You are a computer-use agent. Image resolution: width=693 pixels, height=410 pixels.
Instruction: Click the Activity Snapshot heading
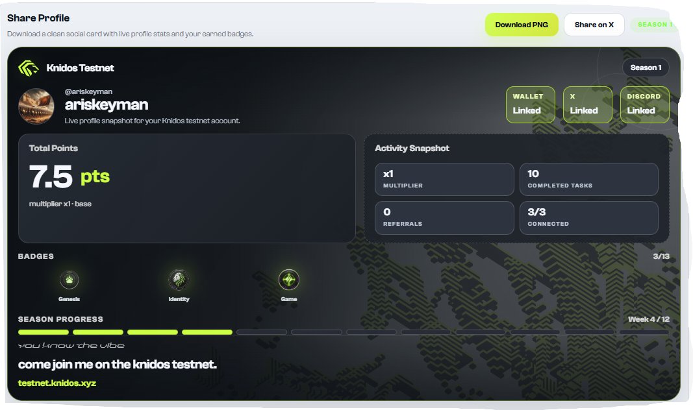pos(412,149)
